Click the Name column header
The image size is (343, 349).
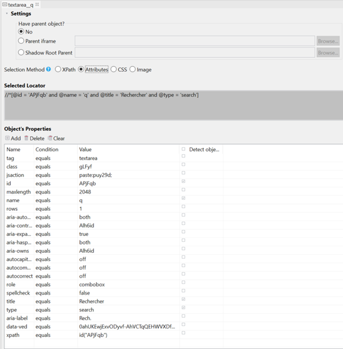19,150
